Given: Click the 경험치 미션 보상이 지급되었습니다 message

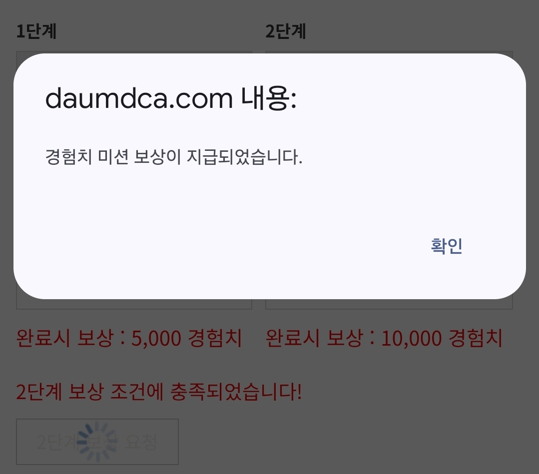Looking at the screenshot, I should click(174, 157).
